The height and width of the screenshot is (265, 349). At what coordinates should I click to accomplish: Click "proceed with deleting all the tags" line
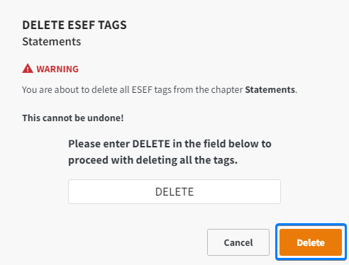click(x=153, y=160)
